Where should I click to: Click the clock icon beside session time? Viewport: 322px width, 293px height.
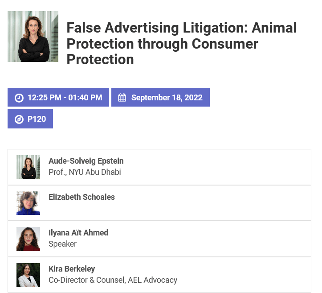click(x=19, y=98)
